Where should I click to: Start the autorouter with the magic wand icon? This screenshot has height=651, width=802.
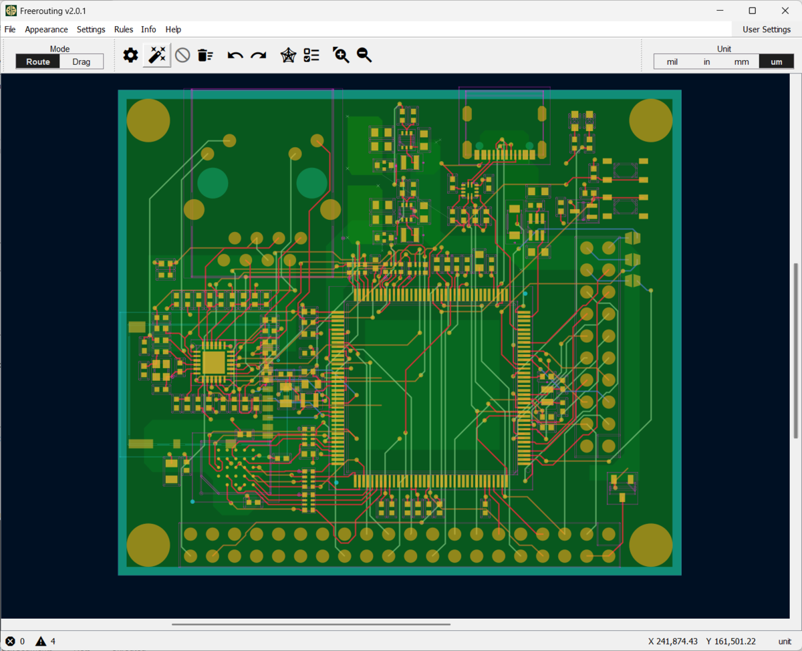tap(157, 55)
